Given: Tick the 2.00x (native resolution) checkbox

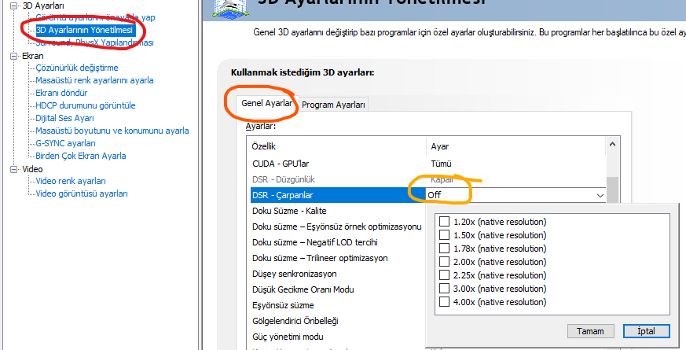Looking at the screenshot, I should (445, 262).
